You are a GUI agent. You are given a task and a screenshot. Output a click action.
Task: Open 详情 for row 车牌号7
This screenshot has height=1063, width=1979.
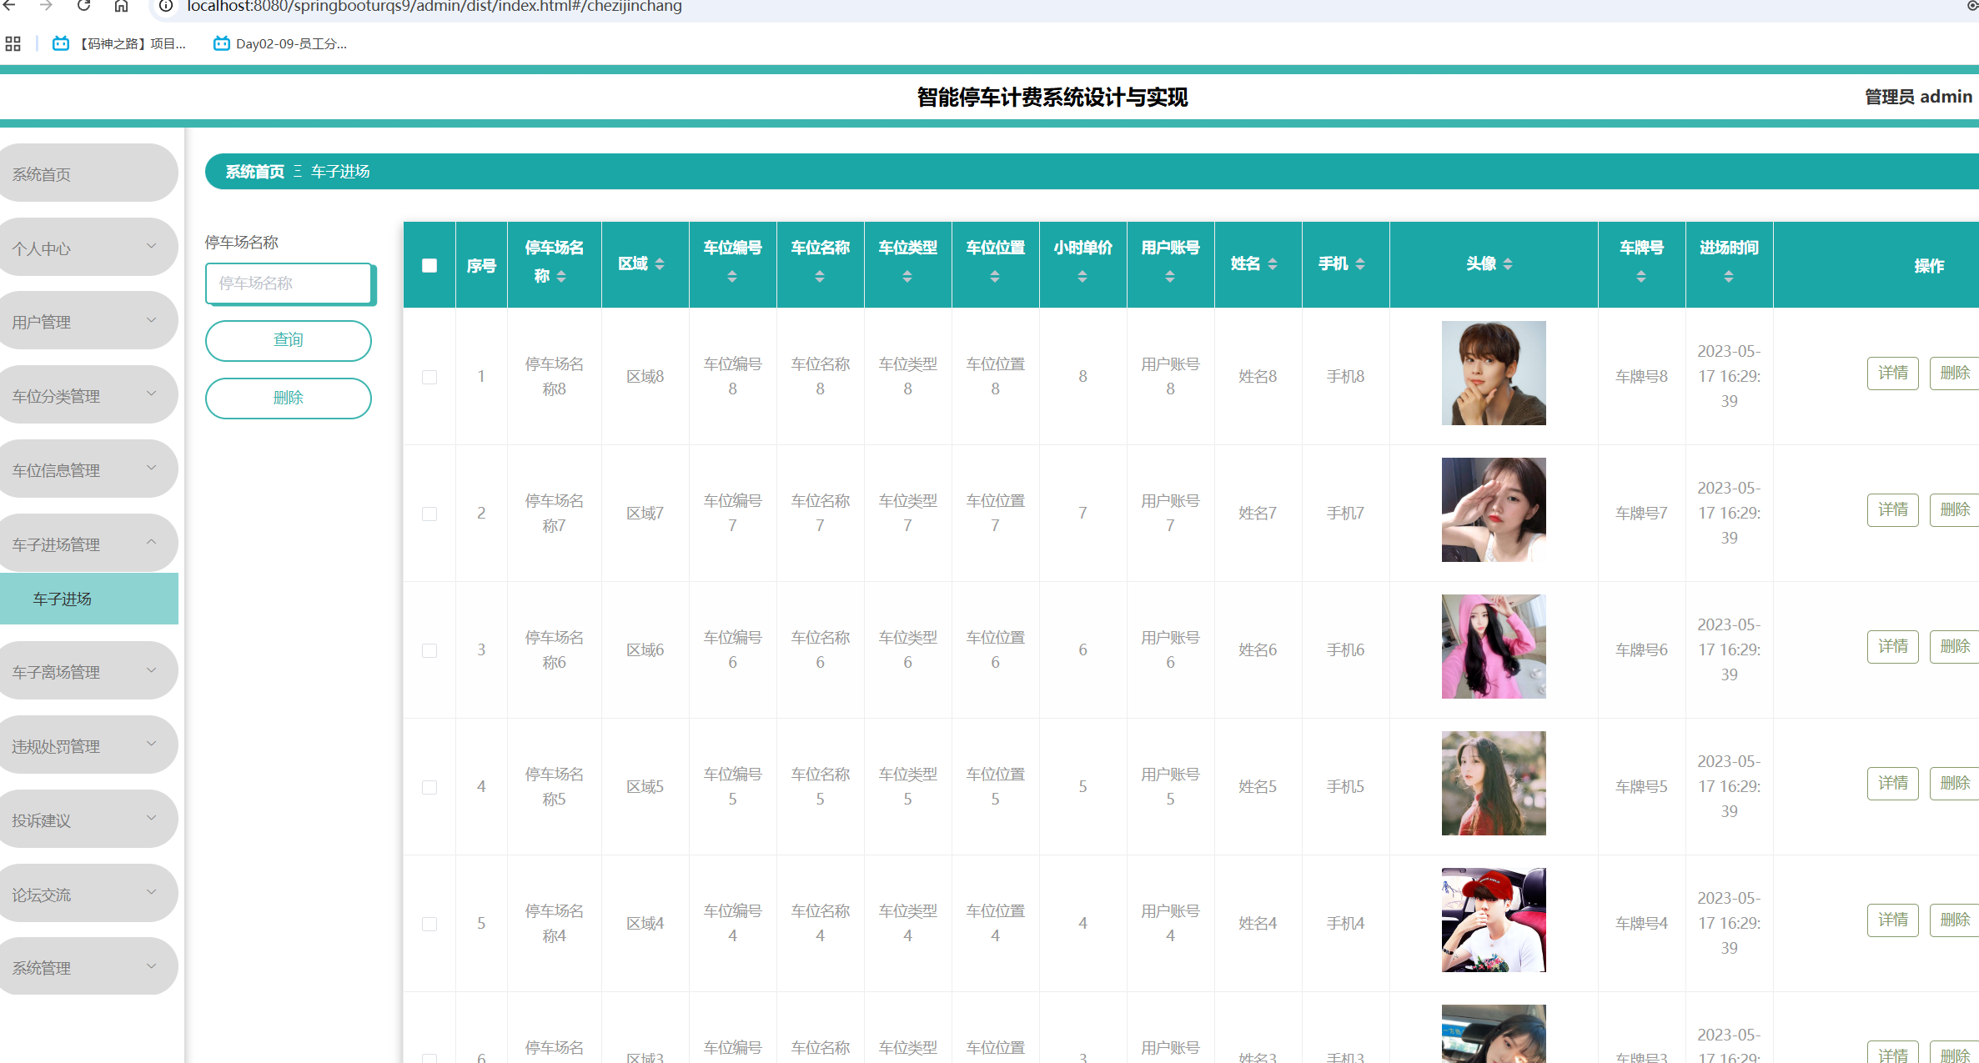click(x=1892, y=509)
